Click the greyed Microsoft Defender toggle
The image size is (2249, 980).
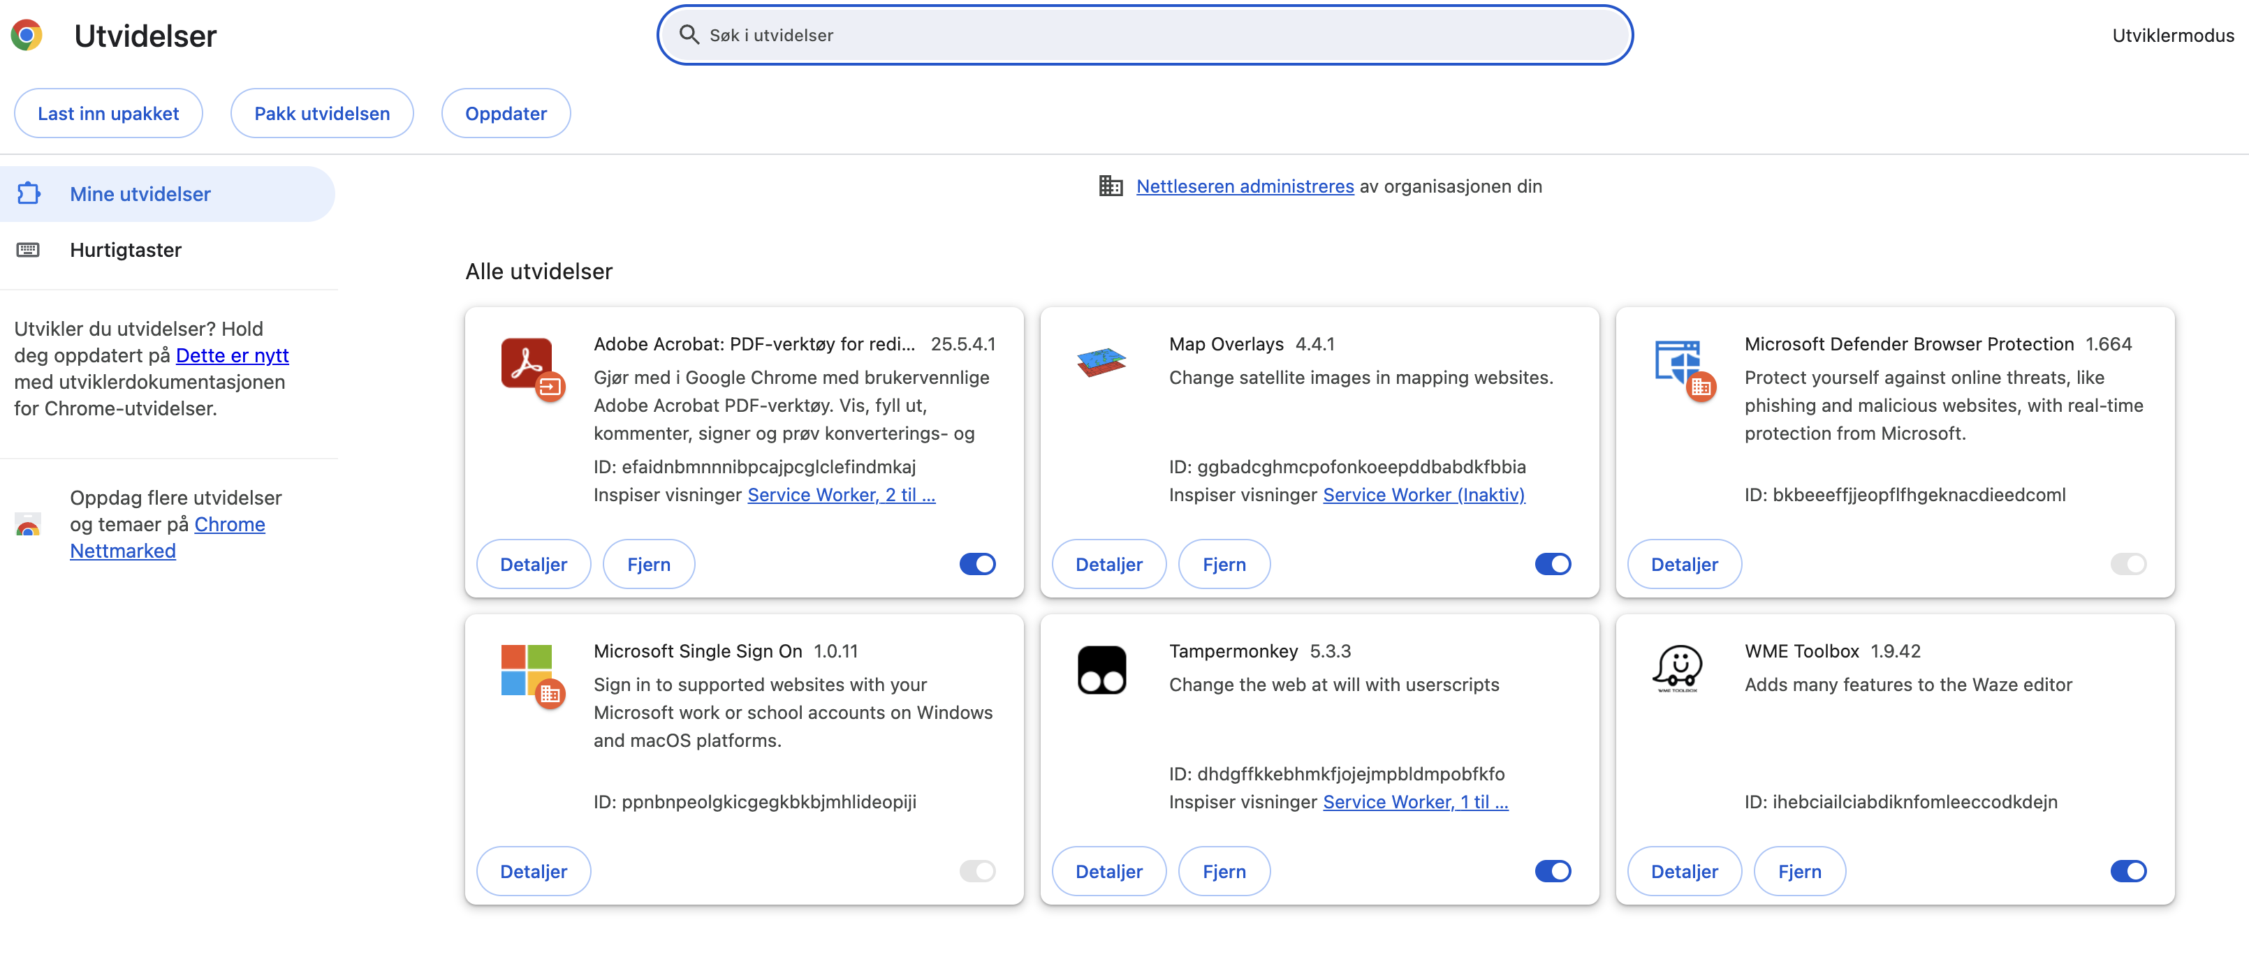pyautogui.click(x=2127, y=564)
